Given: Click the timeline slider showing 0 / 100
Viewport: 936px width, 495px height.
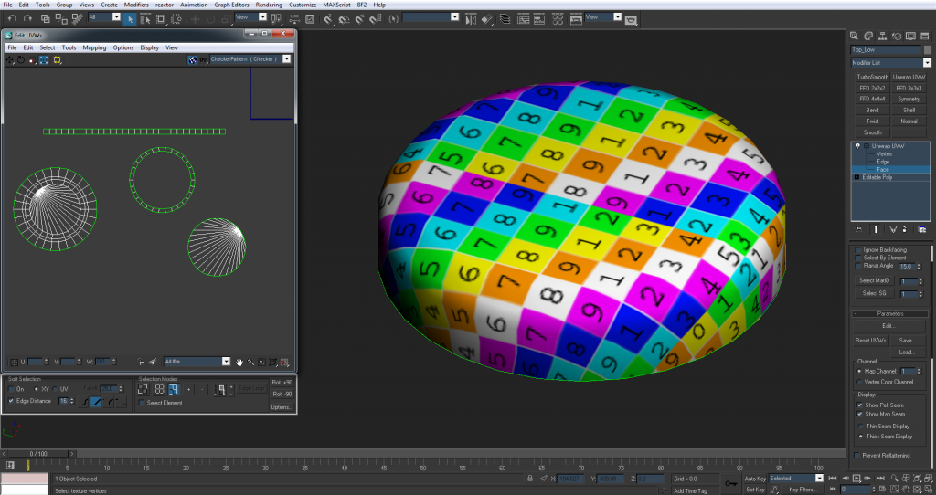Looking at the screenshot, I should coord(37,453).
